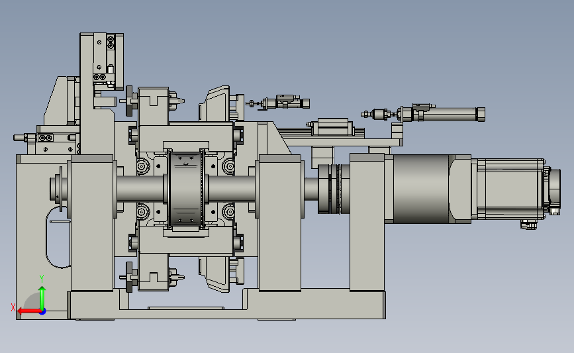Select the linear guide block on the rail

[x=333, y=126]
